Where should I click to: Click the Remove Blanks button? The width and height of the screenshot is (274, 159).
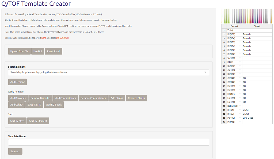click(136, 98)
